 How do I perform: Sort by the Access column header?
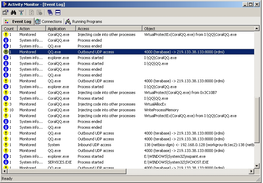(109, 29)
